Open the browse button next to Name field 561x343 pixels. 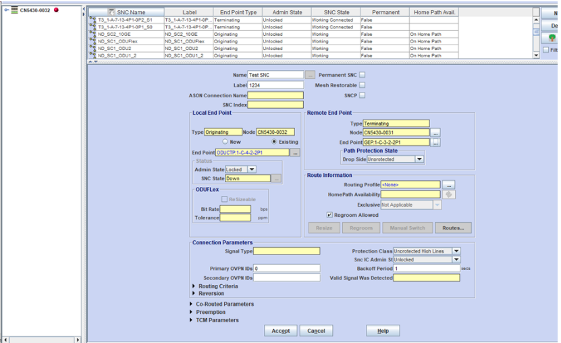coord(310,75)
